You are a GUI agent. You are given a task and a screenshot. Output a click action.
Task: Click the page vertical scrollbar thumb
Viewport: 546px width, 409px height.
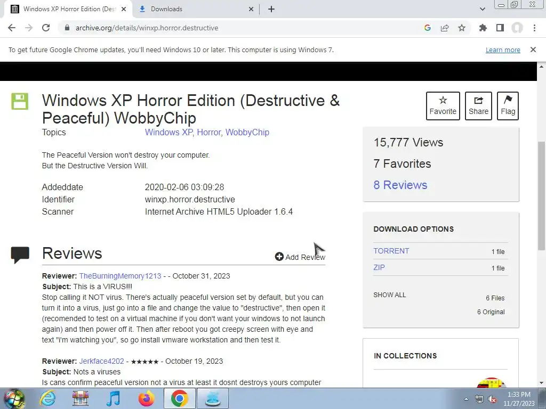[541, 195]
